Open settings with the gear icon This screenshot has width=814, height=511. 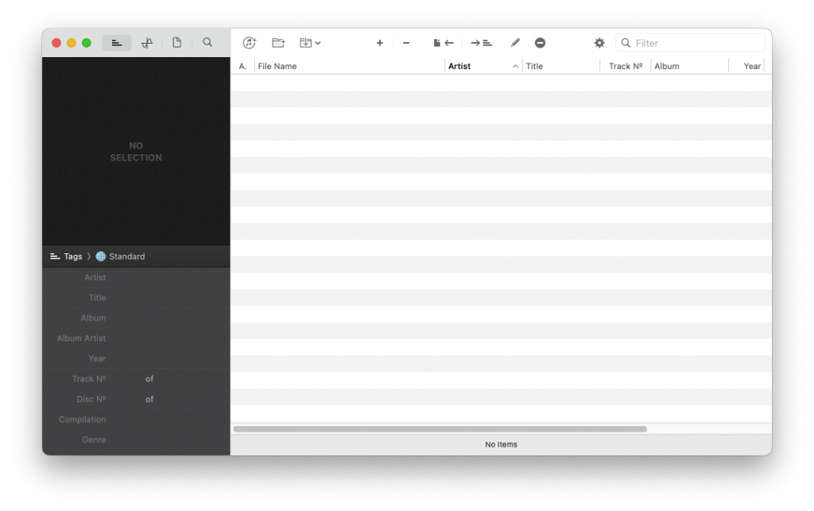point(599,43)
